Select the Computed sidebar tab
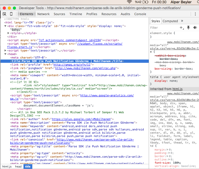 pyautogui.click(x=170, y=21)
